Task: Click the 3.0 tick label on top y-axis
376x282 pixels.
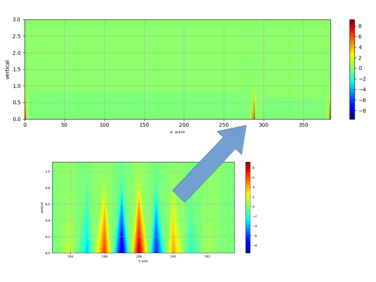Action: [x=17, y=20]
